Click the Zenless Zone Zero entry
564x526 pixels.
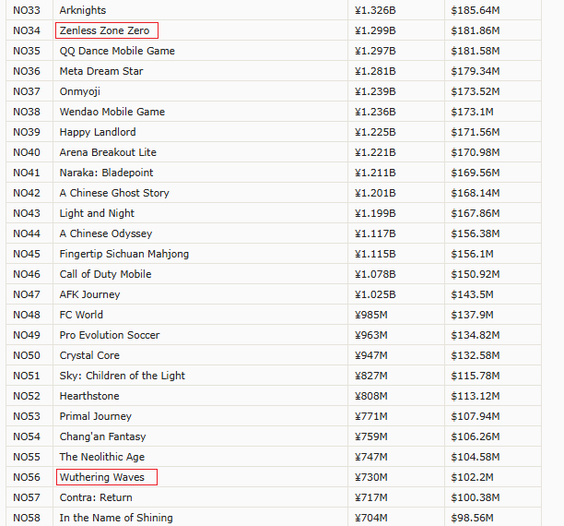click(x=104, y=30)
